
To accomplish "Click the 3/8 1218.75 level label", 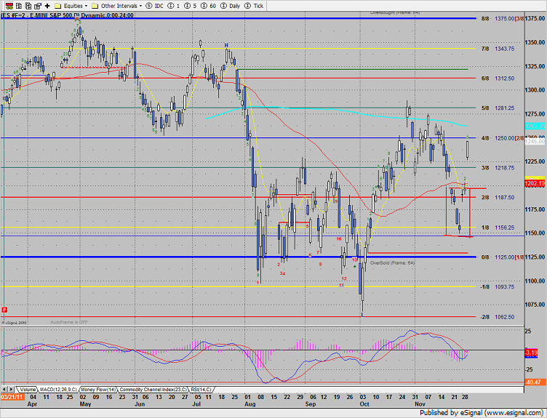I will (x=498, y=168).
